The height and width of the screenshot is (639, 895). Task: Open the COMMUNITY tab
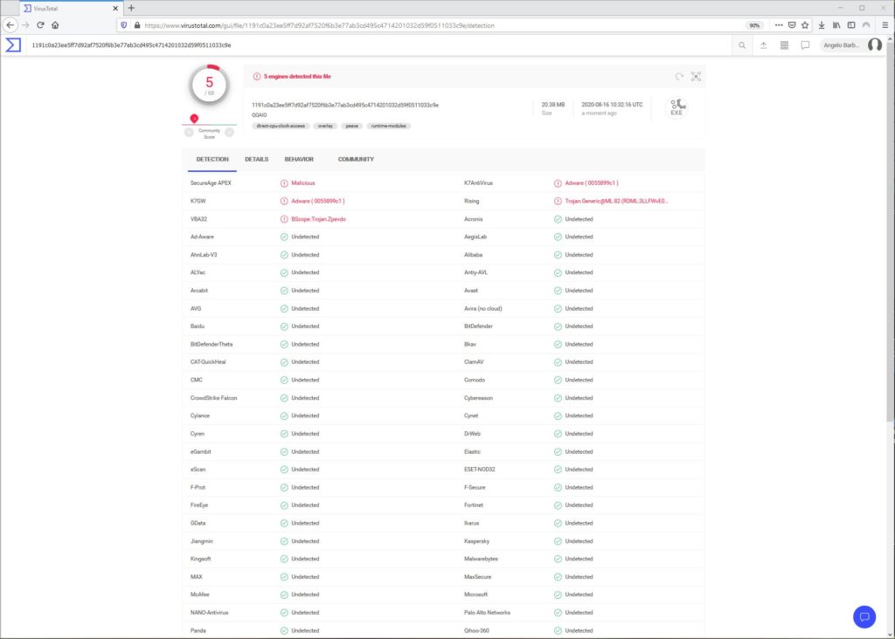click(x=356, y=160)
